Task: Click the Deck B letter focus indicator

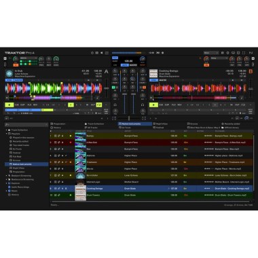Action: point(251,71)
